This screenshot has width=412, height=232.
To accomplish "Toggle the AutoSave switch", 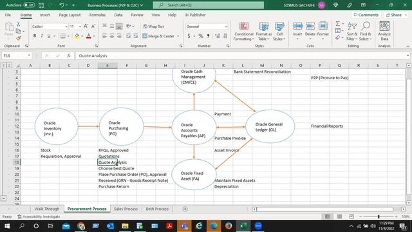I will (x=28, y=5).
